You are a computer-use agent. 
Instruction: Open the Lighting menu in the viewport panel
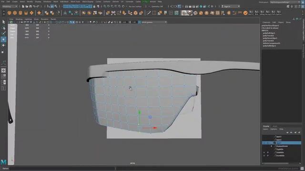click(x=28, y=19)
